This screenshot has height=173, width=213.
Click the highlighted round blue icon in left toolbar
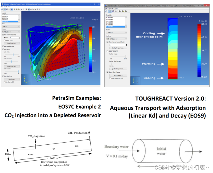(12, 9)
